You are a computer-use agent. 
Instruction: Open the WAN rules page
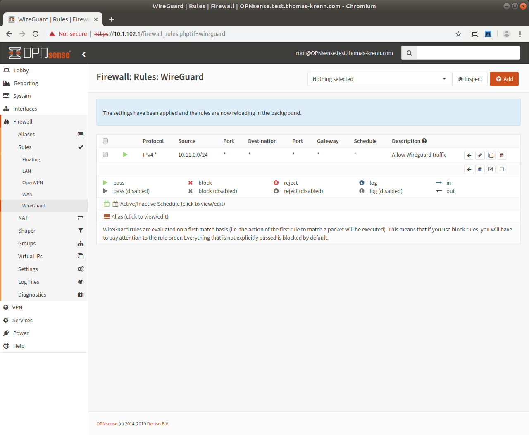pos(27,194)
